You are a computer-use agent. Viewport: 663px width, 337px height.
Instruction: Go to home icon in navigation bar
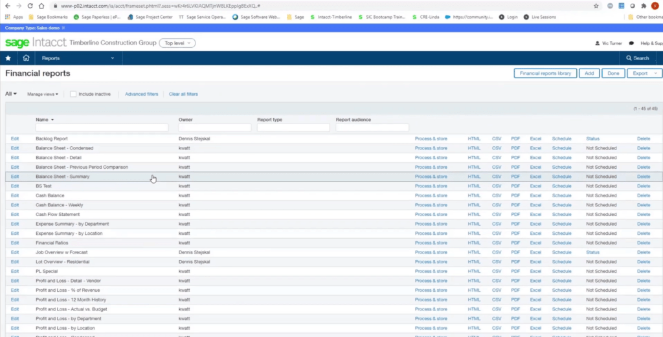(26, 58)
